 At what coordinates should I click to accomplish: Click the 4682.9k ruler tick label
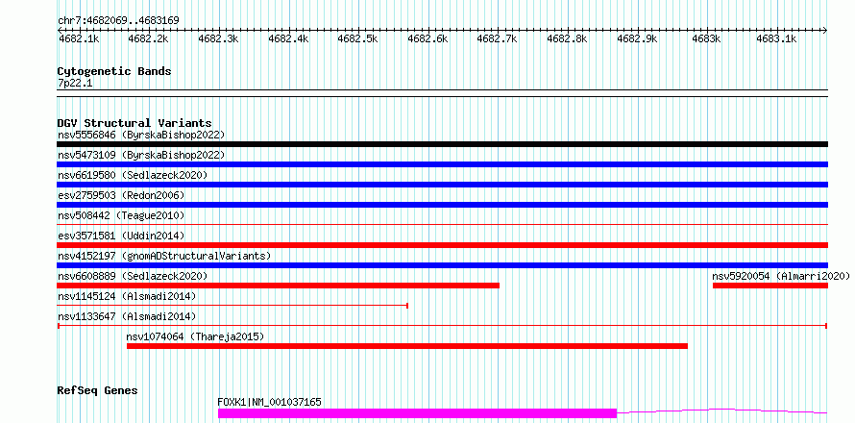[637, 38]
